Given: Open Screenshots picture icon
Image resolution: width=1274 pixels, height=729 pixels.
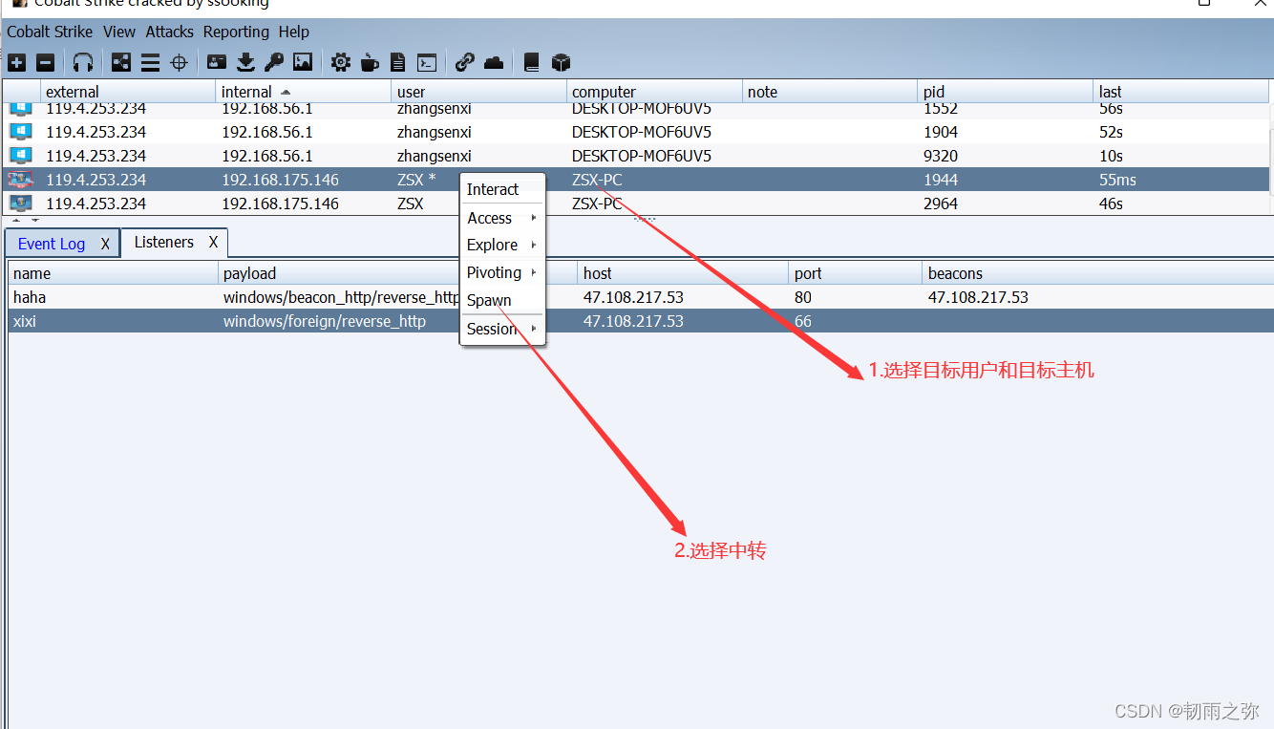Looking at the screenshot, I should [303, 63].
